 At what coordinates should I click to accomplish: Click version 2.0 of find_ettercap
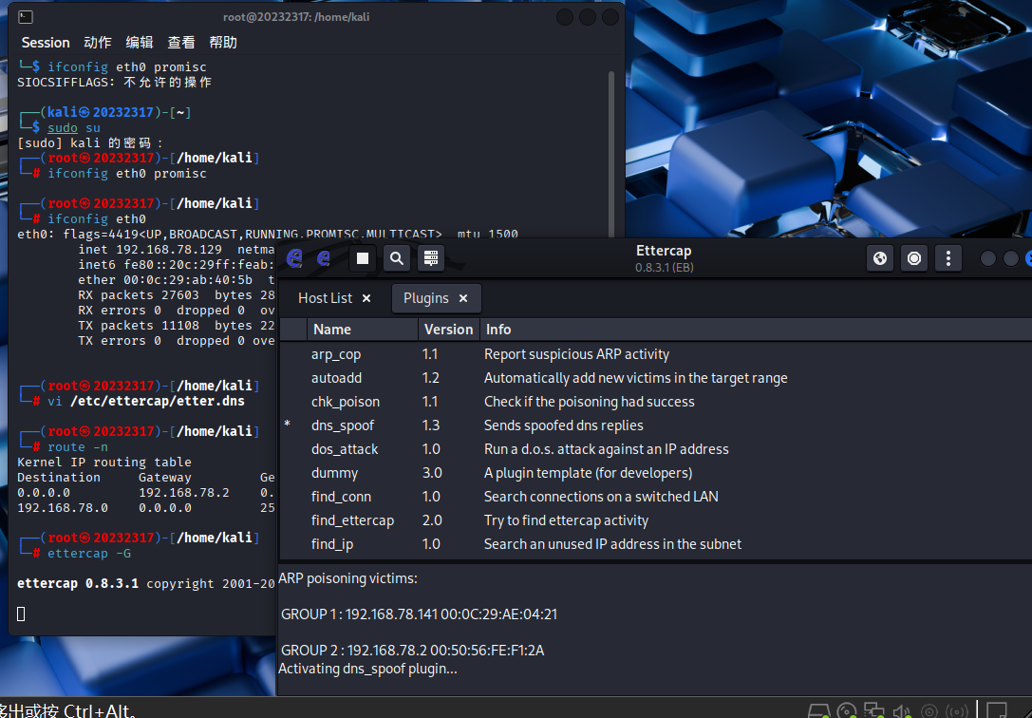click(x=432, y=520)
